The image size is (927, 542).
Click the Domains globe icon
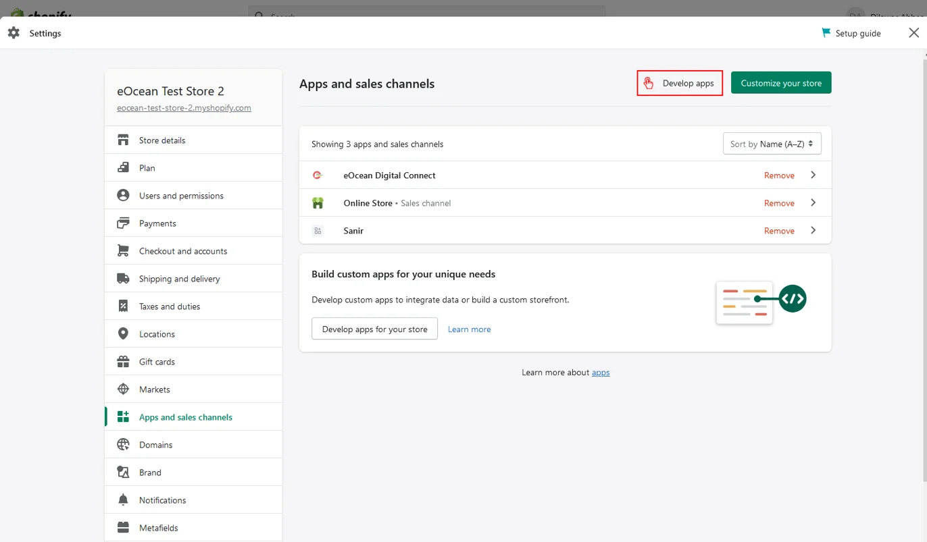(x=123, y=445)
